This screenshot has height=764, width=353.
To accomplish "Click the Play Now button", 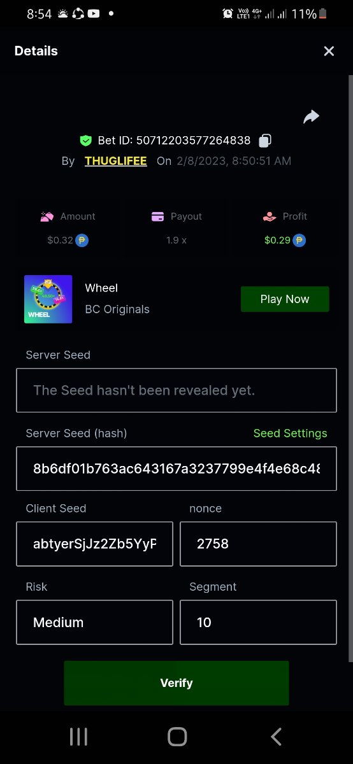I will click(x=285, y=299).
